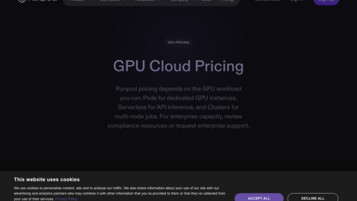This screenshot has width=357, height=201.
Task: Accept all cookies with ACCEPT ALL
Action: point(259,198)
